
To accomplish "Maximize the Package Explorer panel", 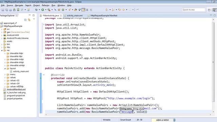I will coord(34,15).
